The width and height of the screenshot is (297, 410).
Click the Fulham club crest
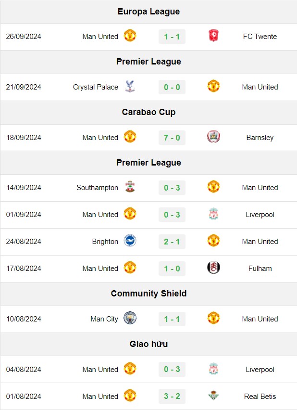[x=213, y=268]
